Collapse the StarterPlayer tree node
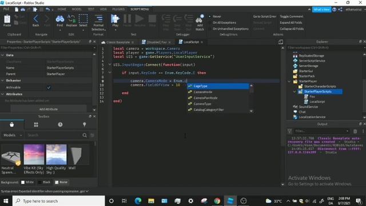Image resolution: width=366 pixels, height=206 pixels. (x=289, y=81)
